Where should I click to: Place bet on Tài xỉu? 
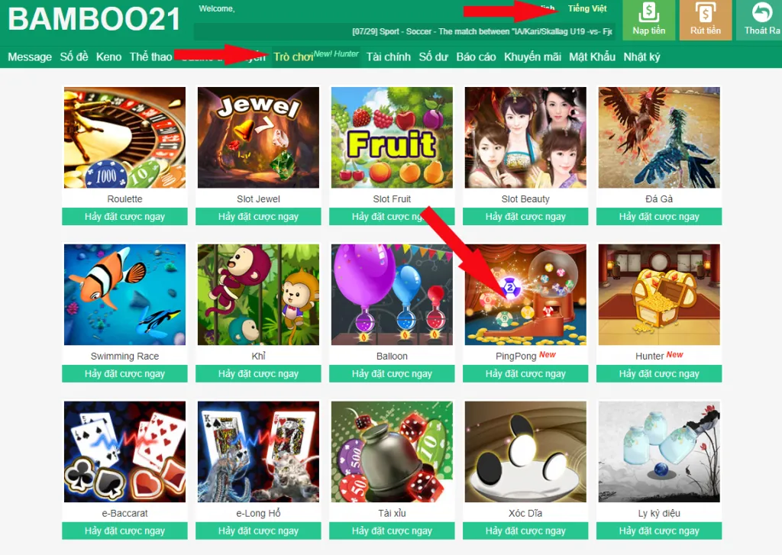click(392, 531)
